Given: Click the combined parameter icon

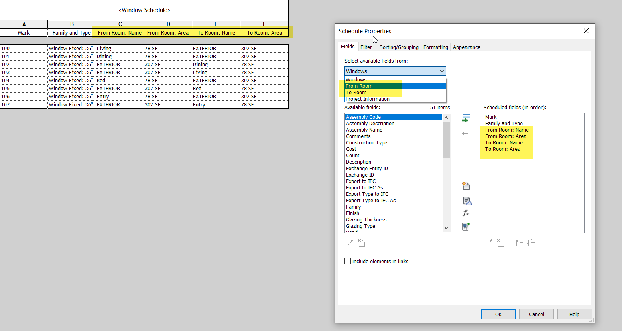Looking at the screenshot, I should click(466, 226).
